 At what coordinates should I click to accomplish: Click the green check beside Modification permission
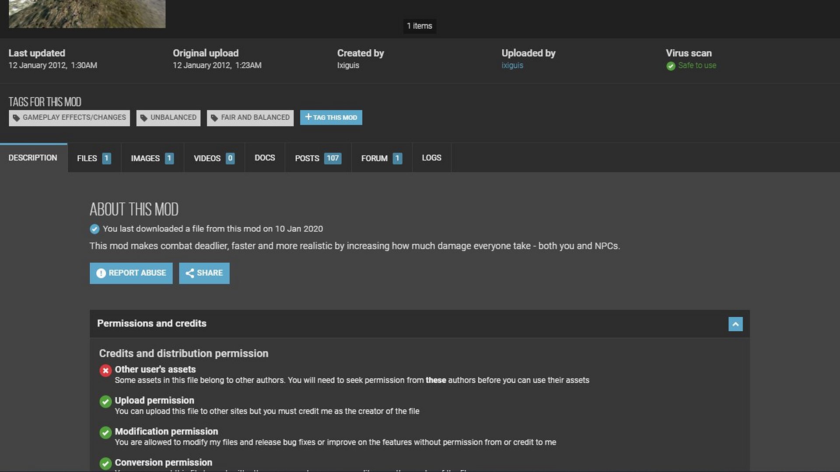click(x=105, y=433)
